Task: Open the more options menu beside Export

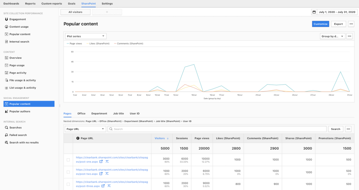Action: 351,24
